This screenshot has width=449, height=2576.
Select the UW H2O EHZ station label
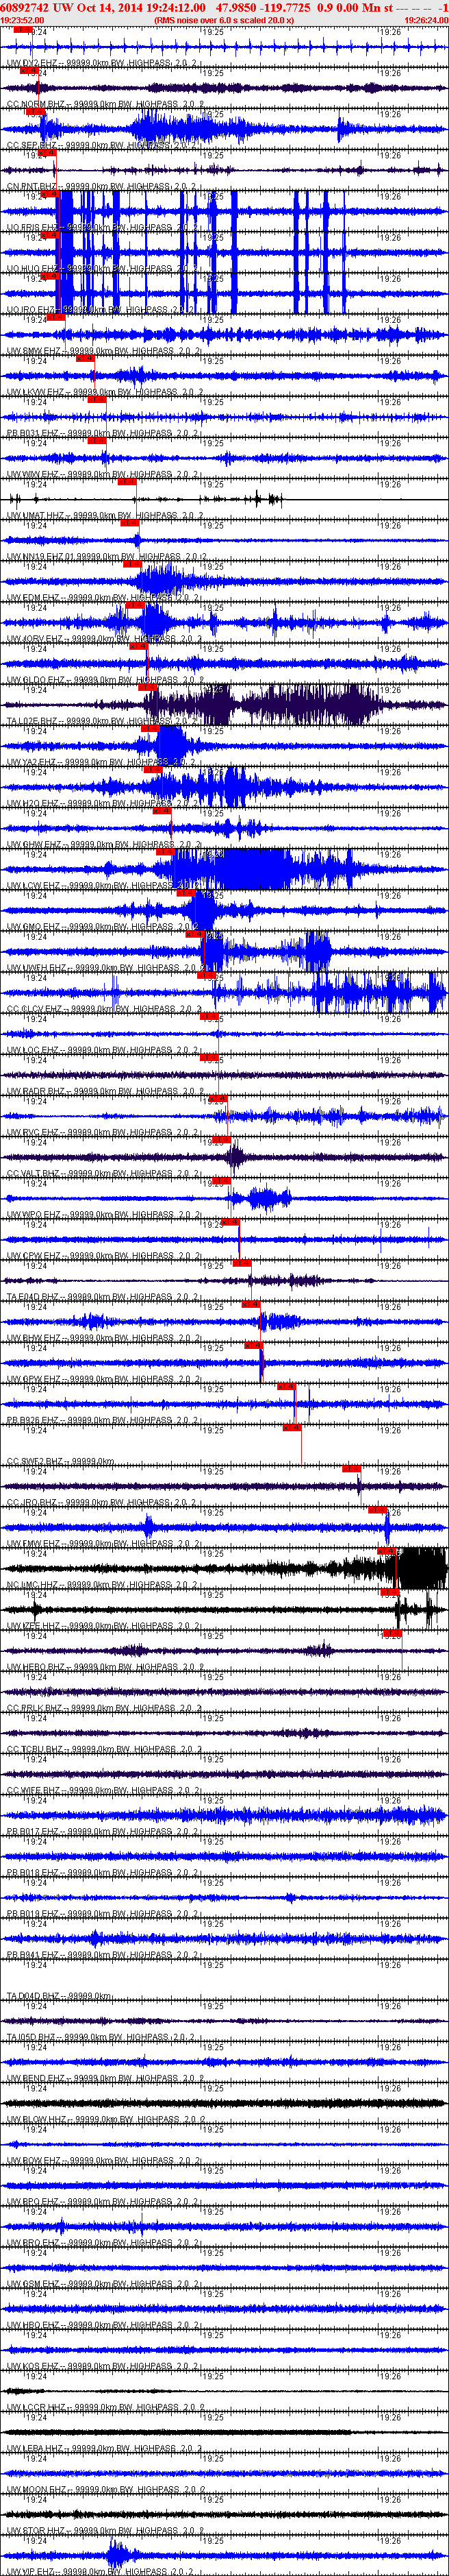103,803
